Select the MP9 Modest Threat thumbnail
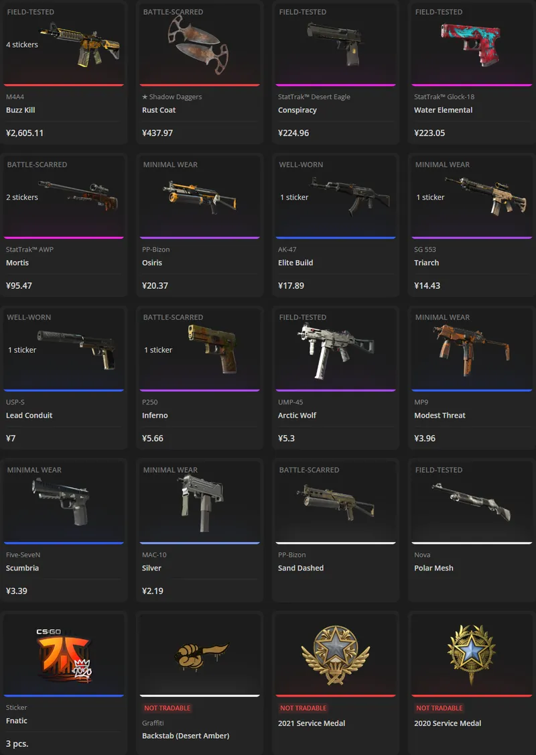This screenshot has width=536, height=755. [x=471, y=350]
